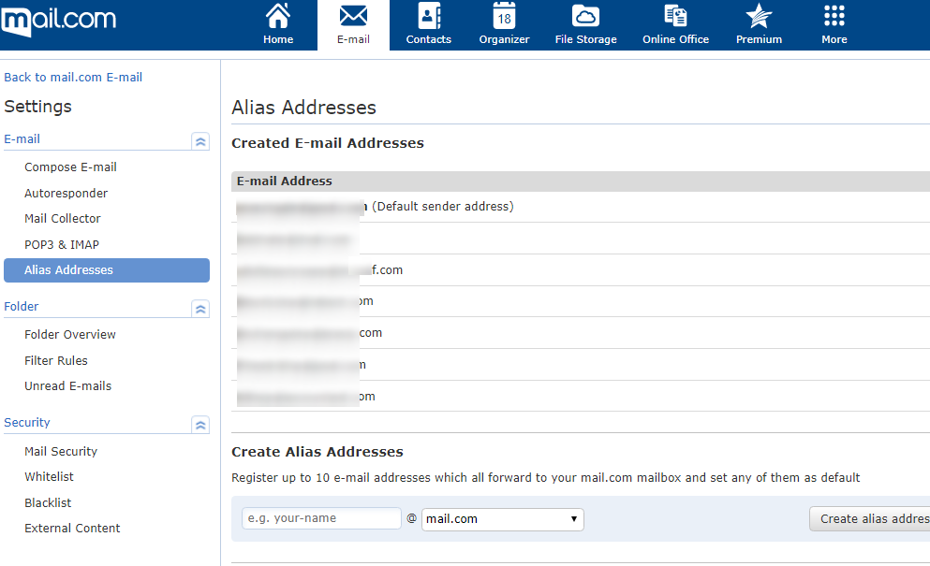Focus the alias name input field
930x566 pixels.
[x=321, y=518]
